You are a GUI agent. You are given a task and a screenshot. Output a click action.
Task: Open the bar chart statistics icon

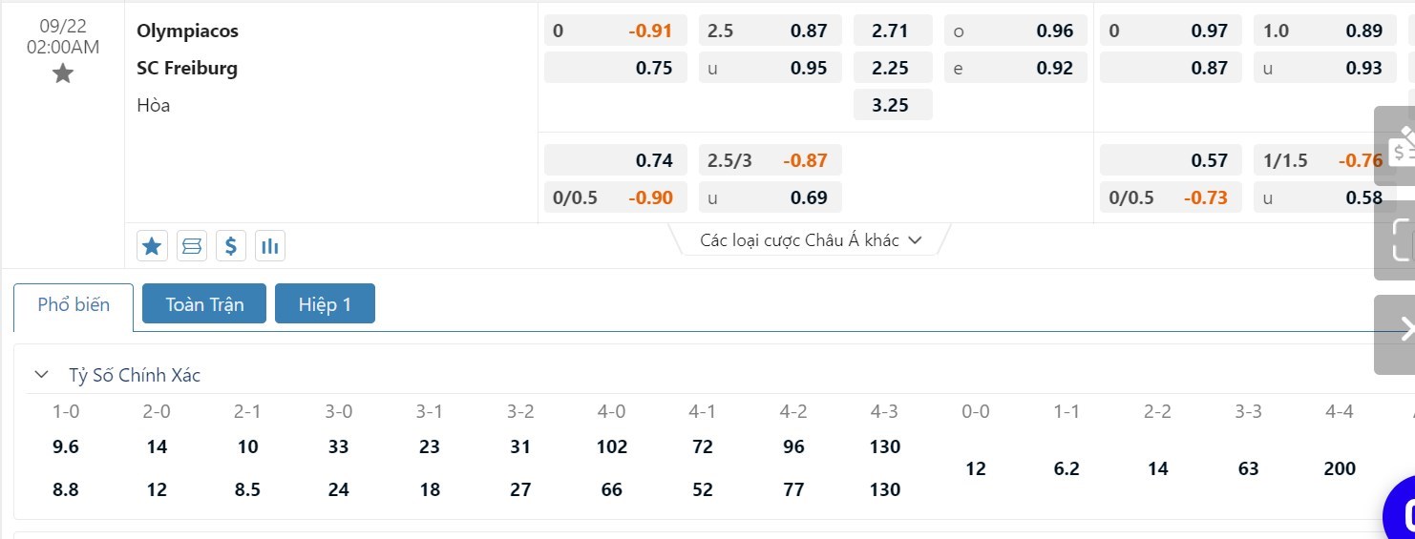[270, 247]
